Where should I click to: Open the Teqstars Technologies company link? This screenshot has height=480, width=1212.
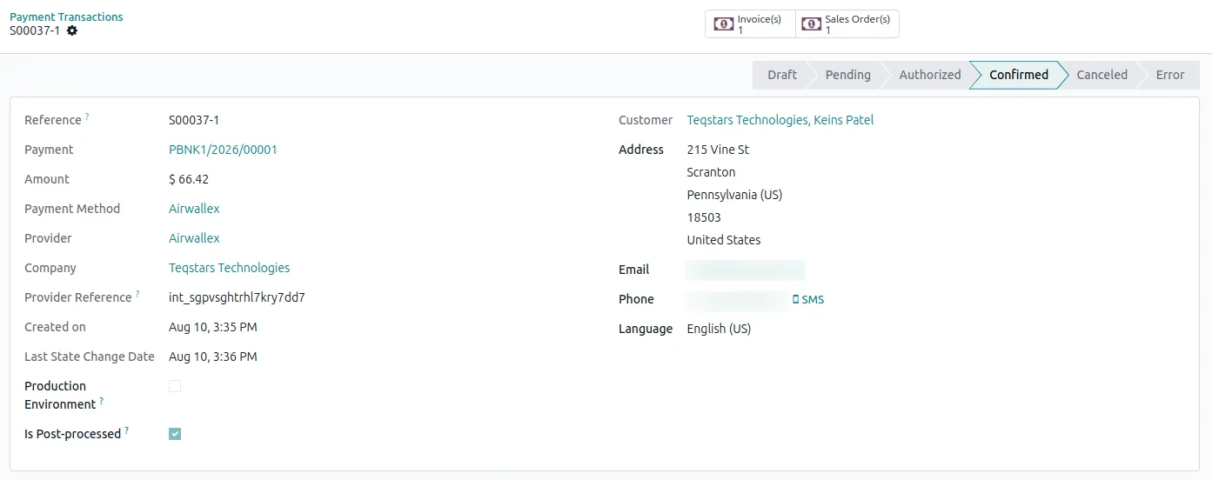(229, 268)
